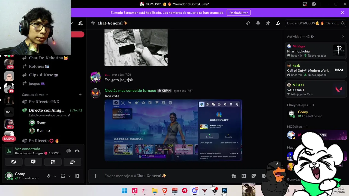Image resolution: width=349 pixels, height=196 pixels.
Task: Open the juegos text channel
Action: point(37,84)
